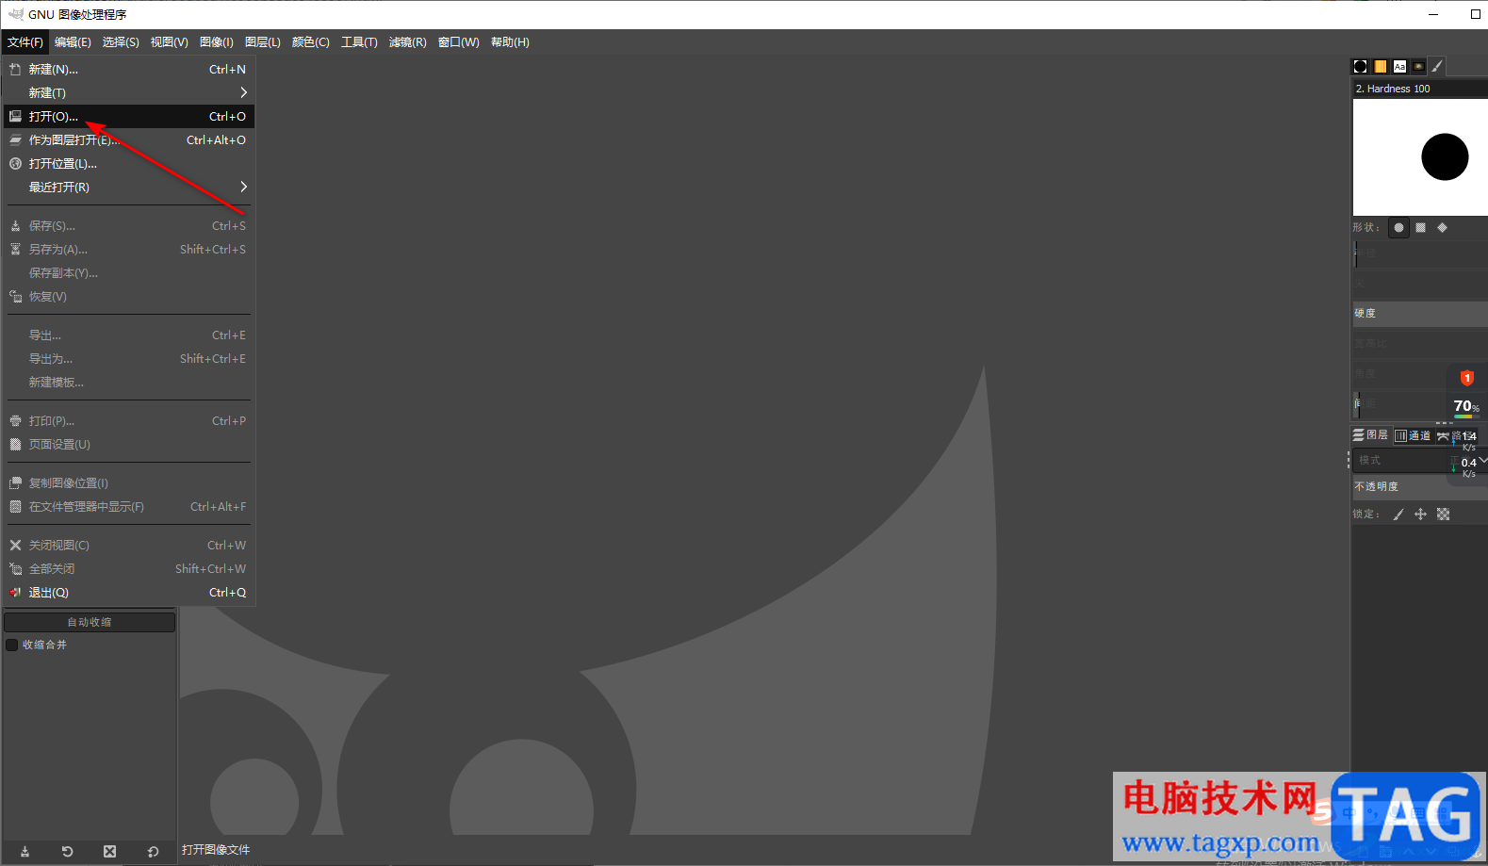Click the brush preview thumbnail
The height and width of the screenshot is (866, 1488).
(x=1420, y=157)
